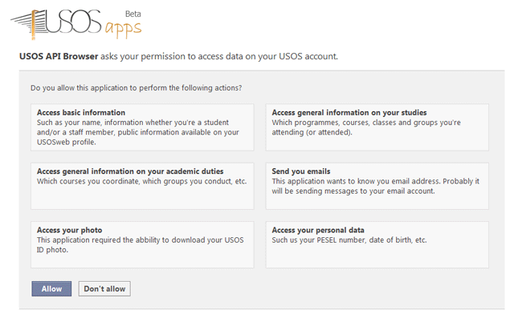Image resolution: width=522 pixels, height=318 pixels.
Task: Click the Don't allow button
Action: click(104, 289)
